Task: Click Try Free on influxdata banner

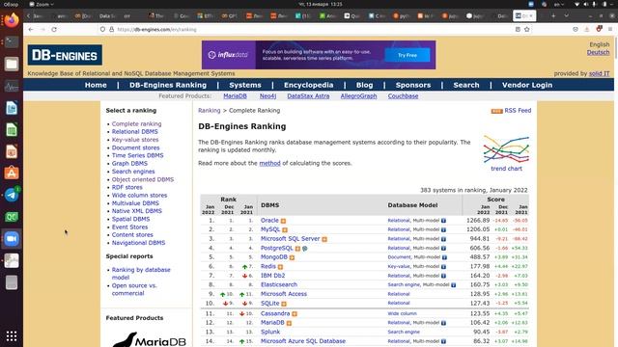Action: 407,56
